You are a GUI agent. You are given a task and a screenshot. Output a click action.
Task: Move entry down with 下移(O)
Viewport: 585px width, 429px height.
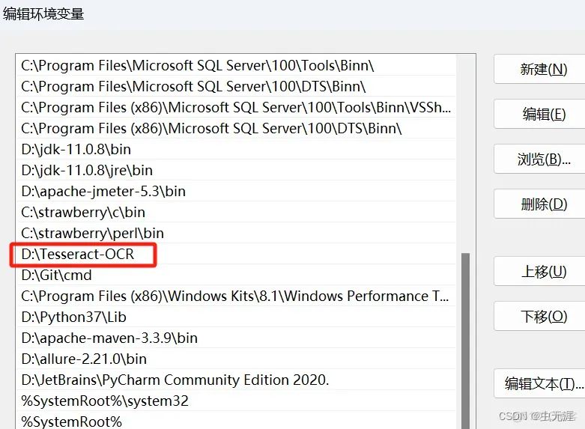[x=540, y=317]
